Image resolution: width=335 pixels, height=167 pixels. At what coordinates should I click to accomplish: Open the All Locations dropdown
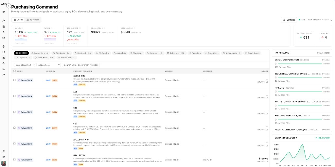(48, 65)
